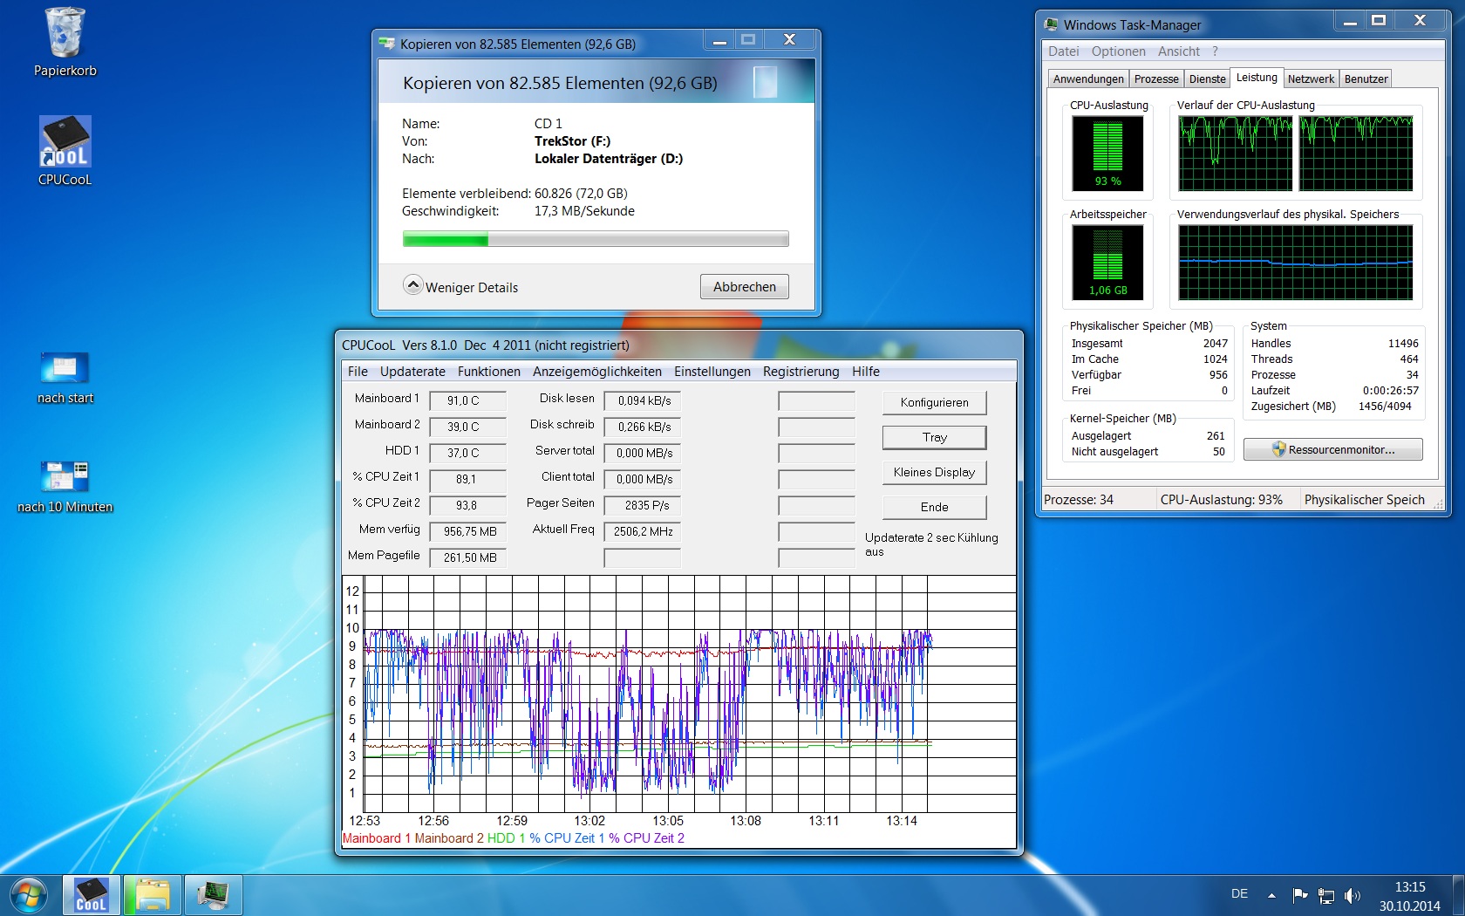This screenshot has width=1465, height=916.
Task: Open Anzeigemöglichkeiten menu in CPUCooL
Action: pyautogui.click(x=596, y=372)
